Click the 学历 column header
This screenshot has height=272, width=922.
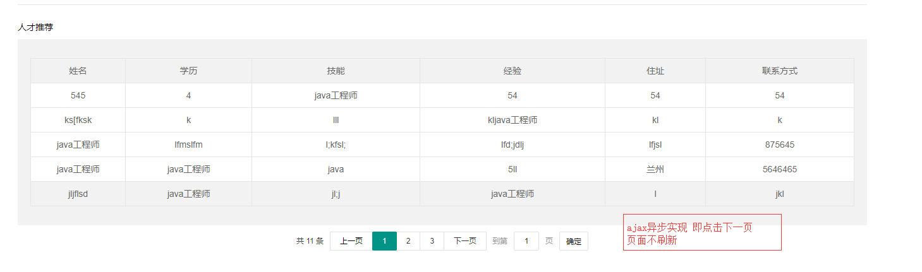188,71
